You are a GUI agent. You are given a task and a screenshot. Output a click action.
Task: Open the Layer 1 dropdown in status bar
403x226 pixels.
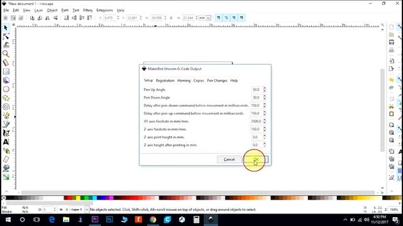pyautogui.click(x=87, y=209)
